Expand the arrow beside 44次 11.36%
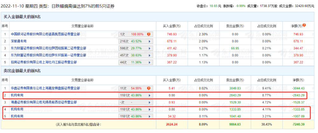 click(149, 62)
